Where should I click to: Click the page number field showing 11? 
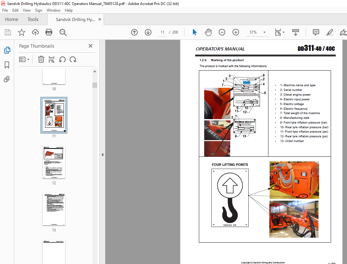(x=163, y=32)
